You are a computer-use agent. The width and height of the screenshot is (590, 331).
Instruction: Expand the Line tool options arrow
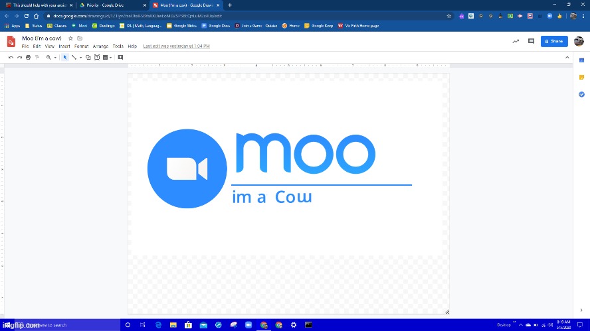pyautogui.click(x=80, y=58)
